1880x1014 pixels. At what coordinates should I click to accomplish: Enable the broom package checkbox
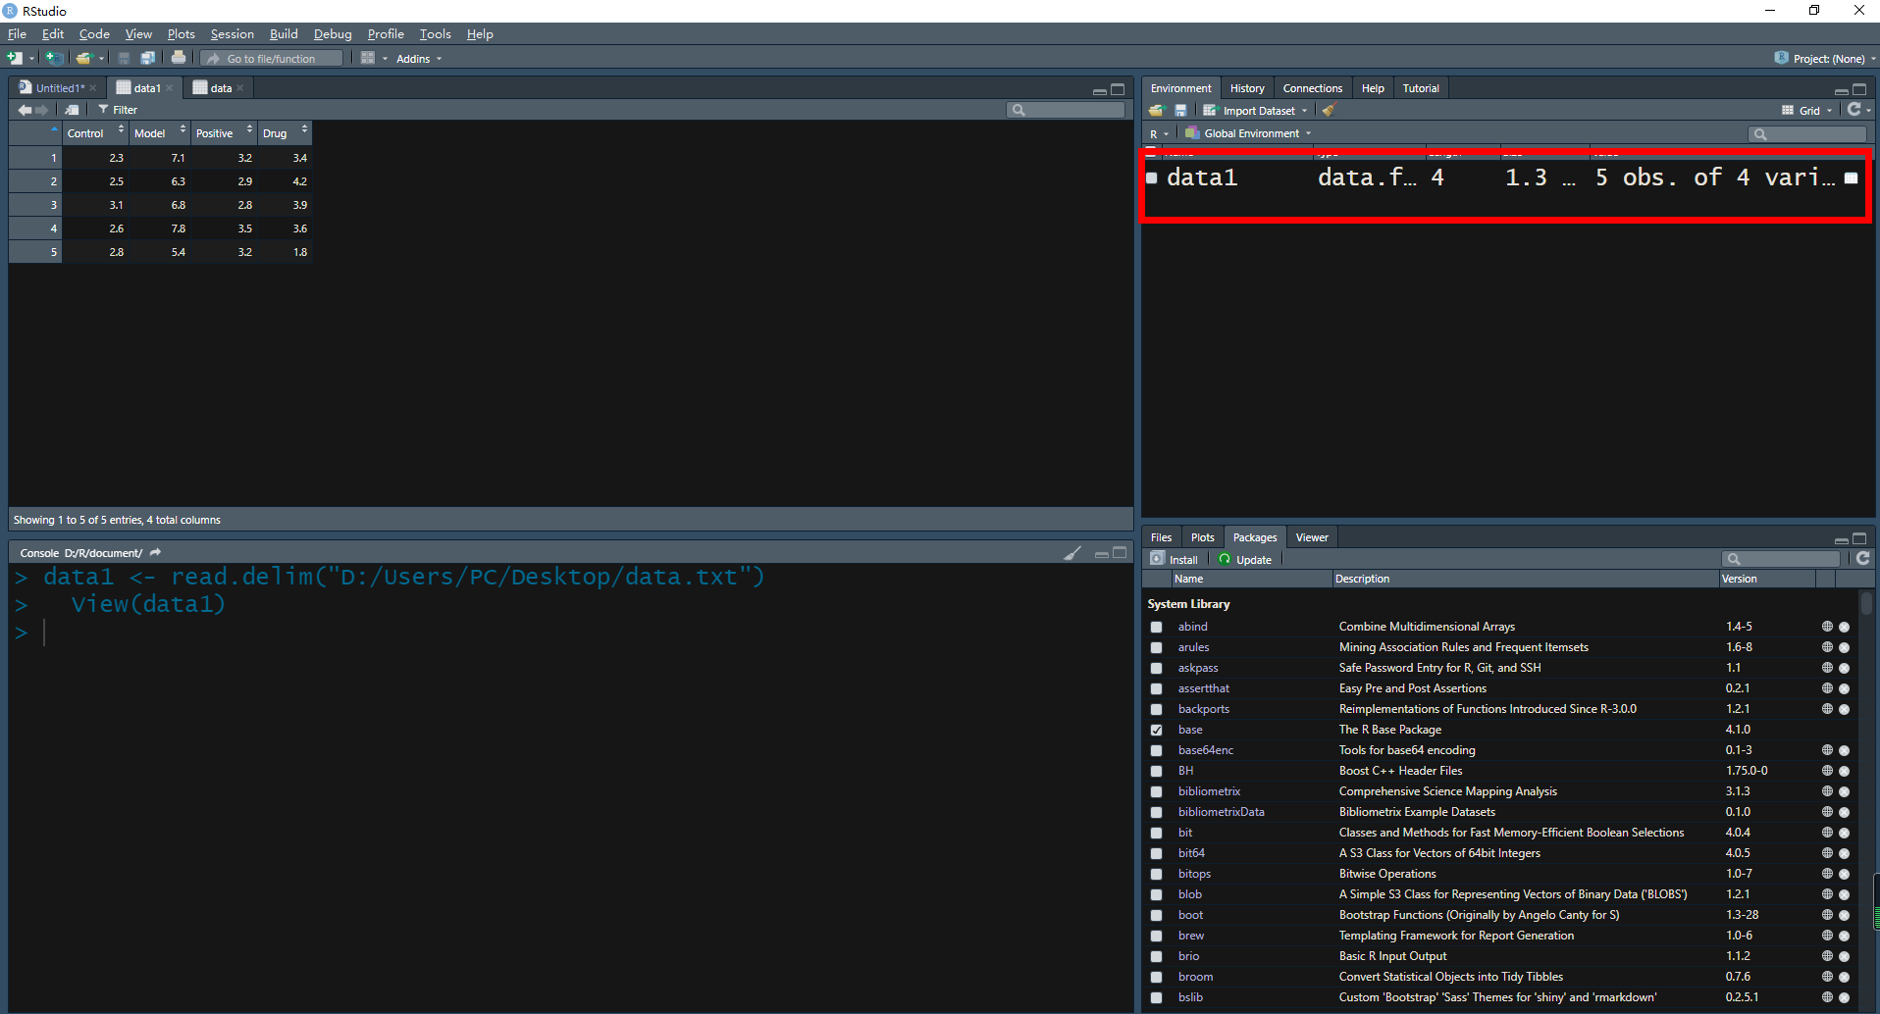(x=1157, y=977)
